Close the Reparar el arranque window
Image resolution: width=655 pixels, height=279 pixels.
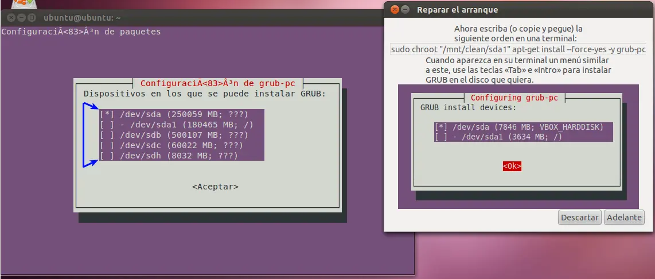[395, 10]
